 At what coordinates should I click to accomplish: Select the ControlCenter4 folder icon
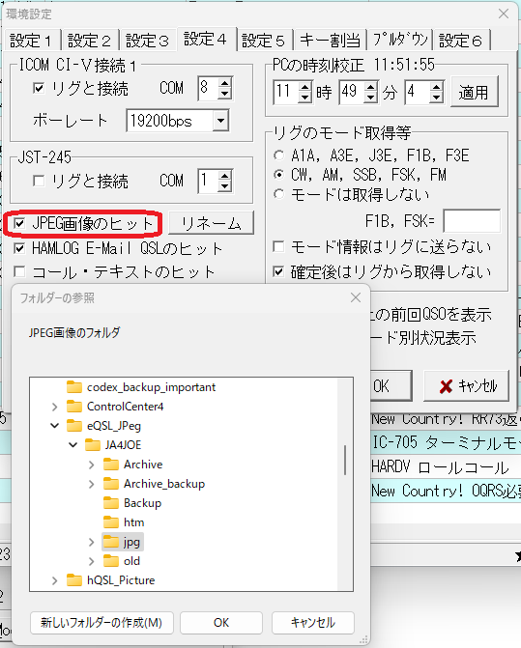[74, 407]
